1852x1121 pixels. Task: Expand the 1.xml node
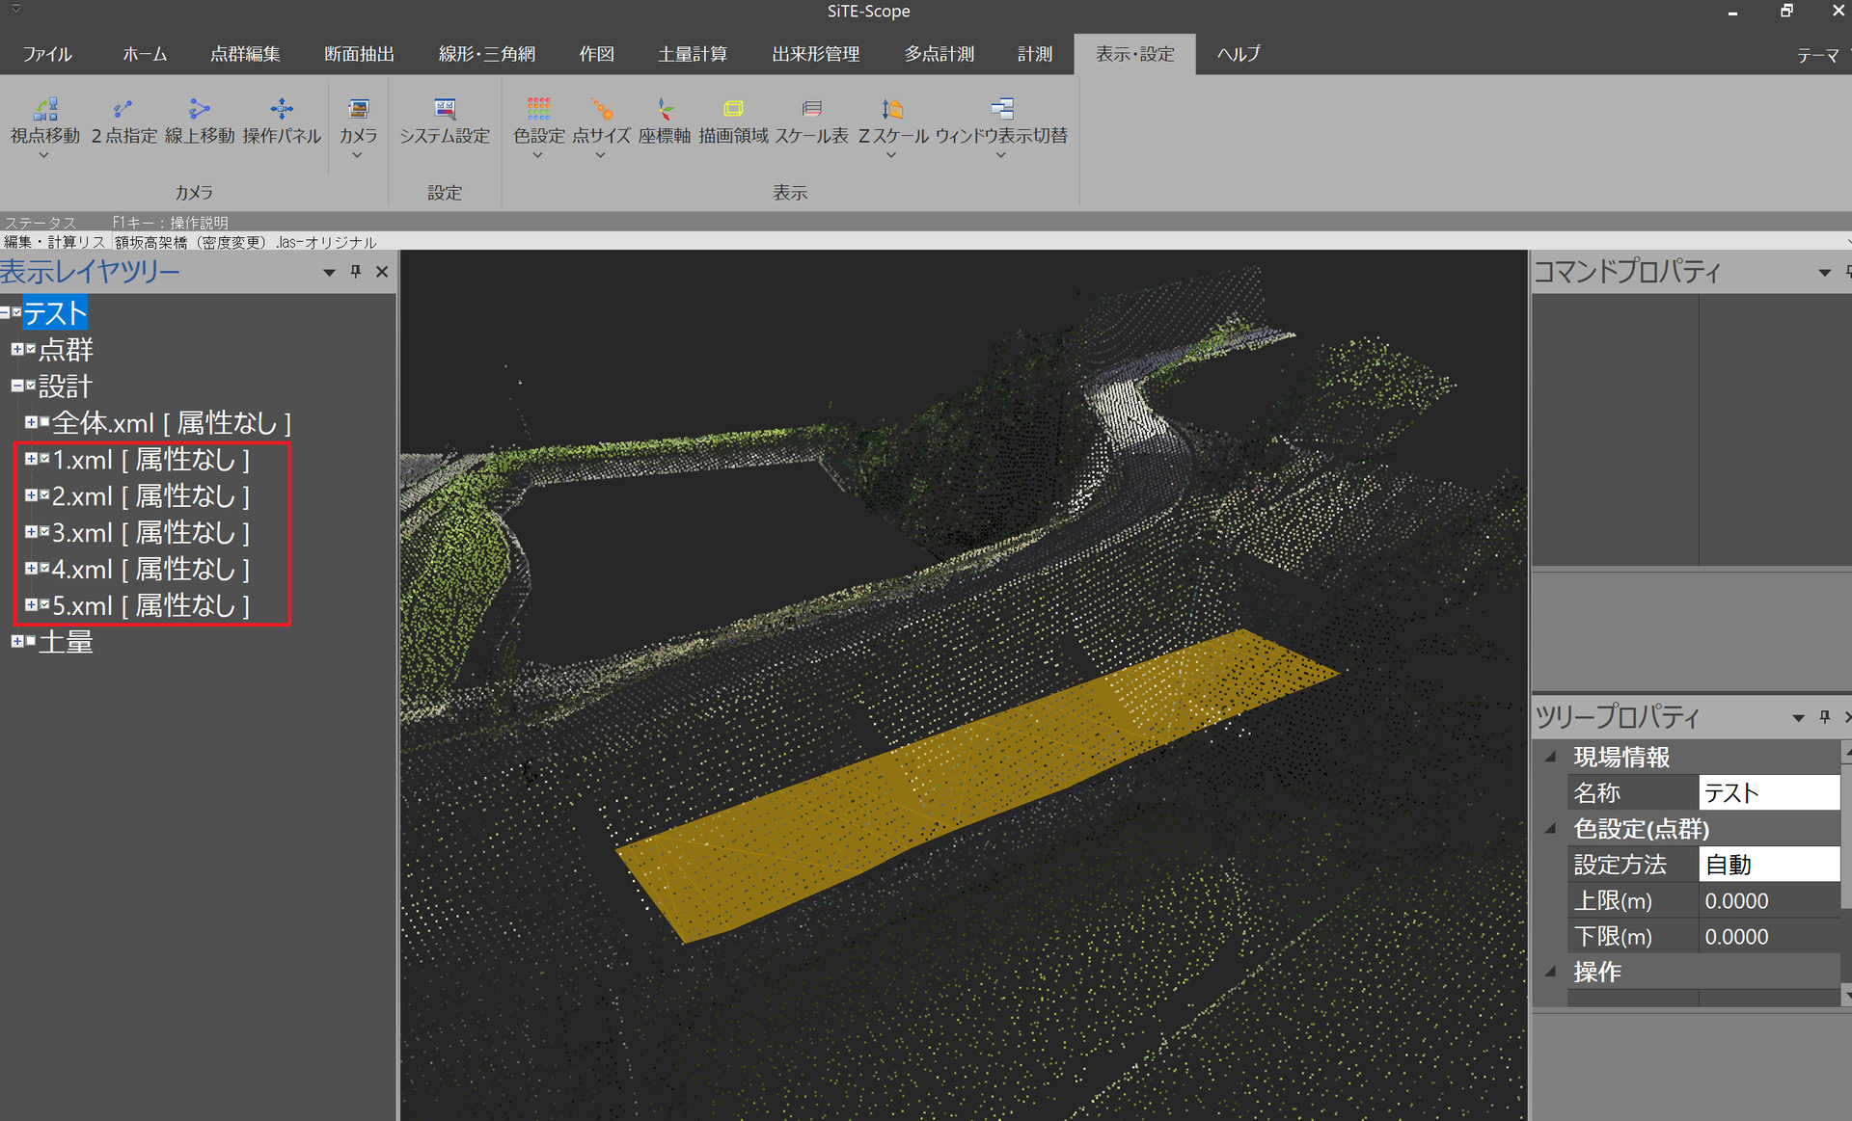pos(31,459)
